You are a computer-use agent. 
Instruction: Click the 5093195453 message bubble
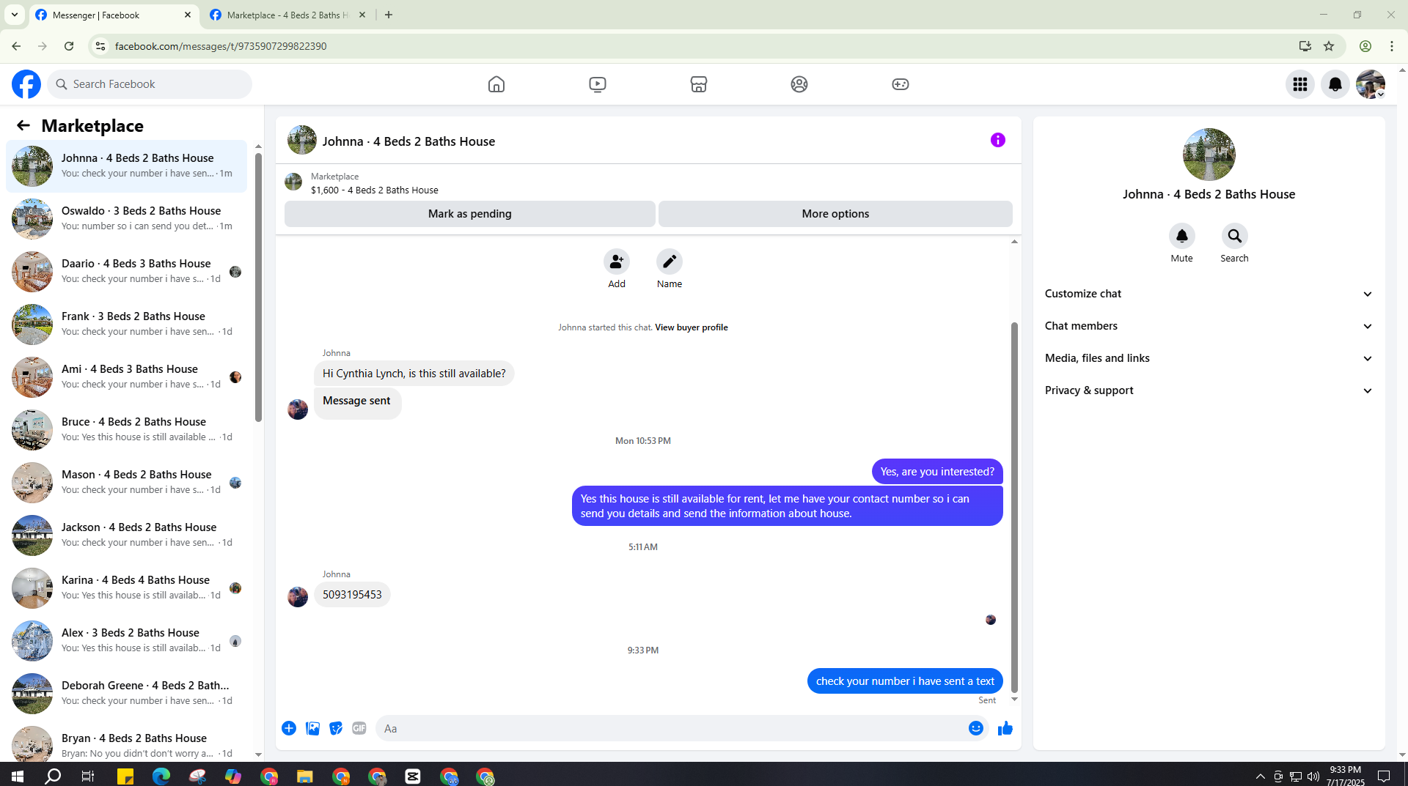point(352,595)
